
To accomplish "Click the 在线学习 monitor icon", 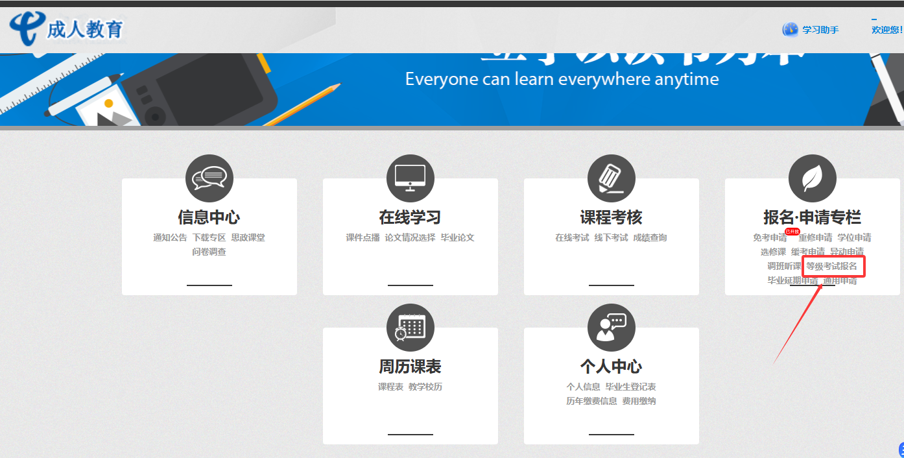I will pos(410,178).
